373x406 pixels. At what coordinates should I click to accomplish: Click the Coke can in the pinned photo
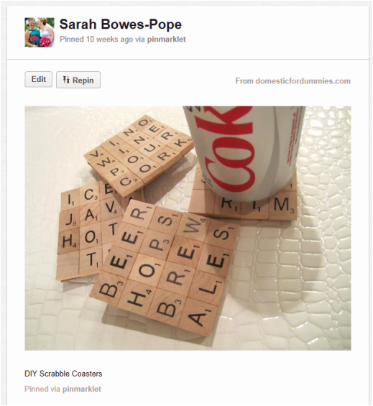242,152
